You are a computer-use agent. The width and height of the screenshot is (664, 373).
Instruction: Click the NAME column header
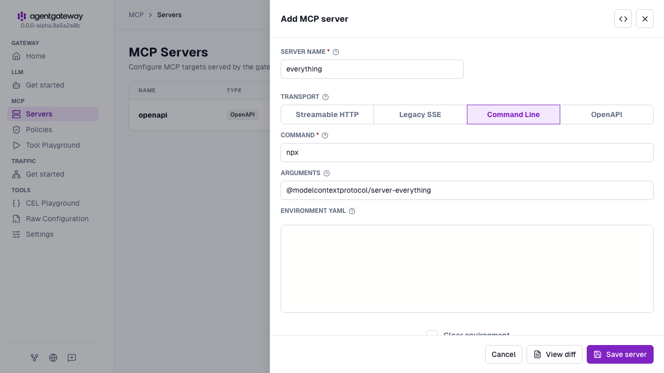147,91
